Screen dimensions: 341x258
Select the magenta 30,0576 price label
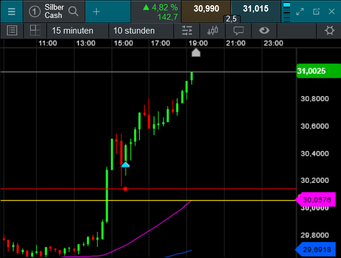point(315,200)
